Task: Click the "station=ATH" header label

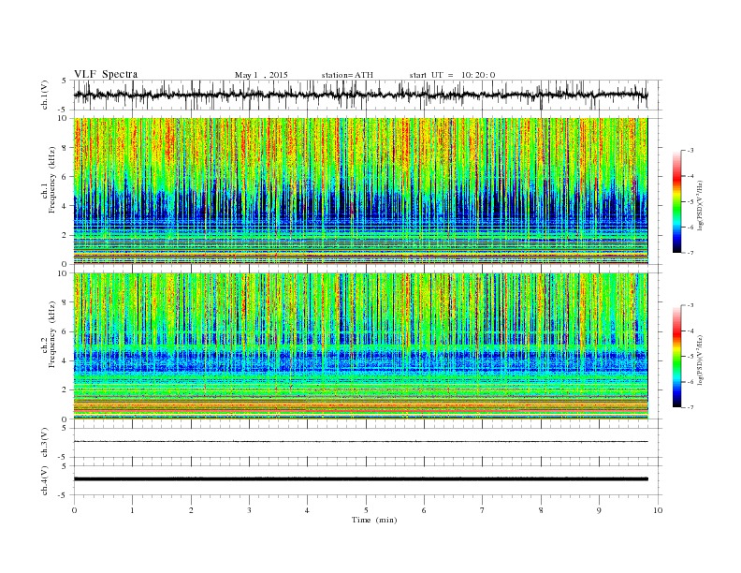Action: point(347,75)
